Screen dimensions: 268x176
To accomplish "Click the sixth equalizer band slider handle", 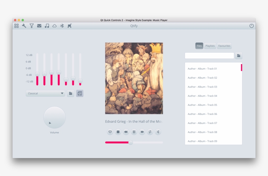I will point(73,78).
